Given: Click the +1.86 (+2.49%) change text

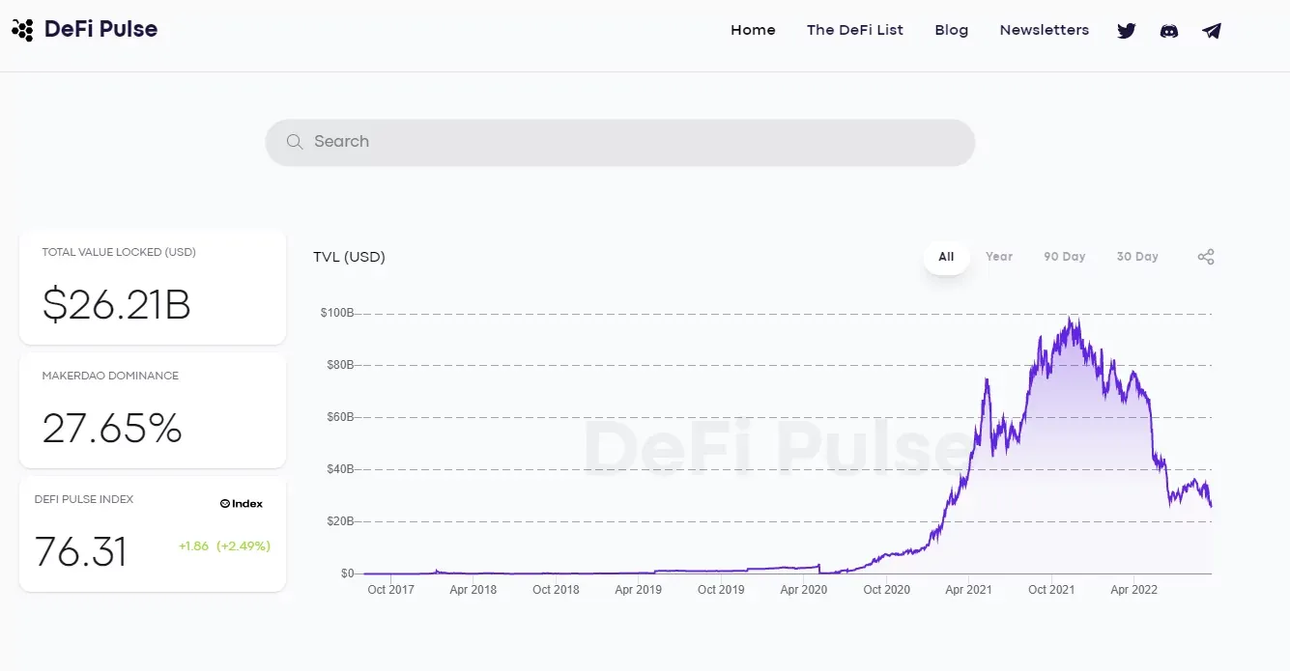Looking at the screenshot, I should (x=224, y=545).
